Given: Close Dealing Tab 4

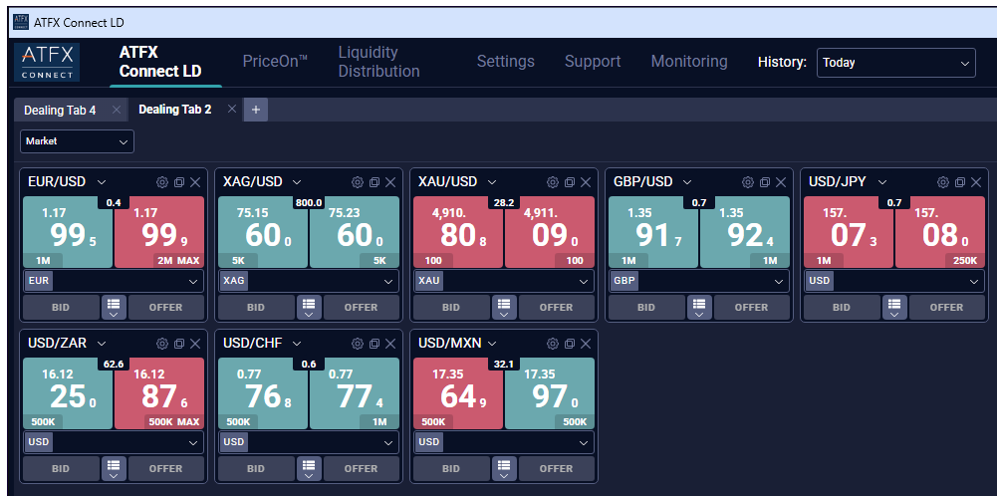Looking at the screenshot, I should click(x=117, y=110).
